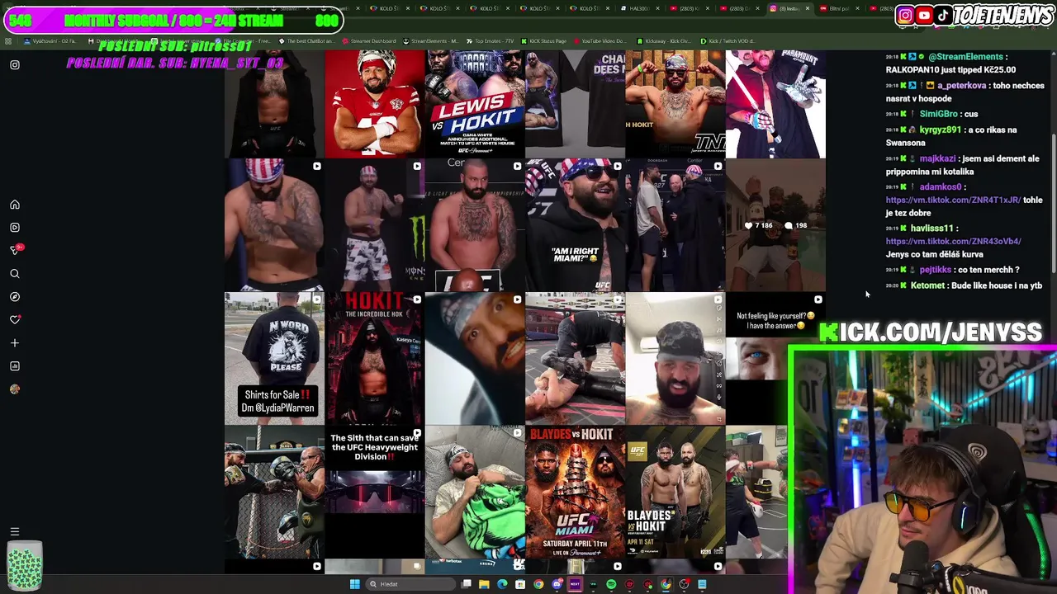1057x594 pixels.
Task: Open the Windows Start menu
Action: (354, 584)
